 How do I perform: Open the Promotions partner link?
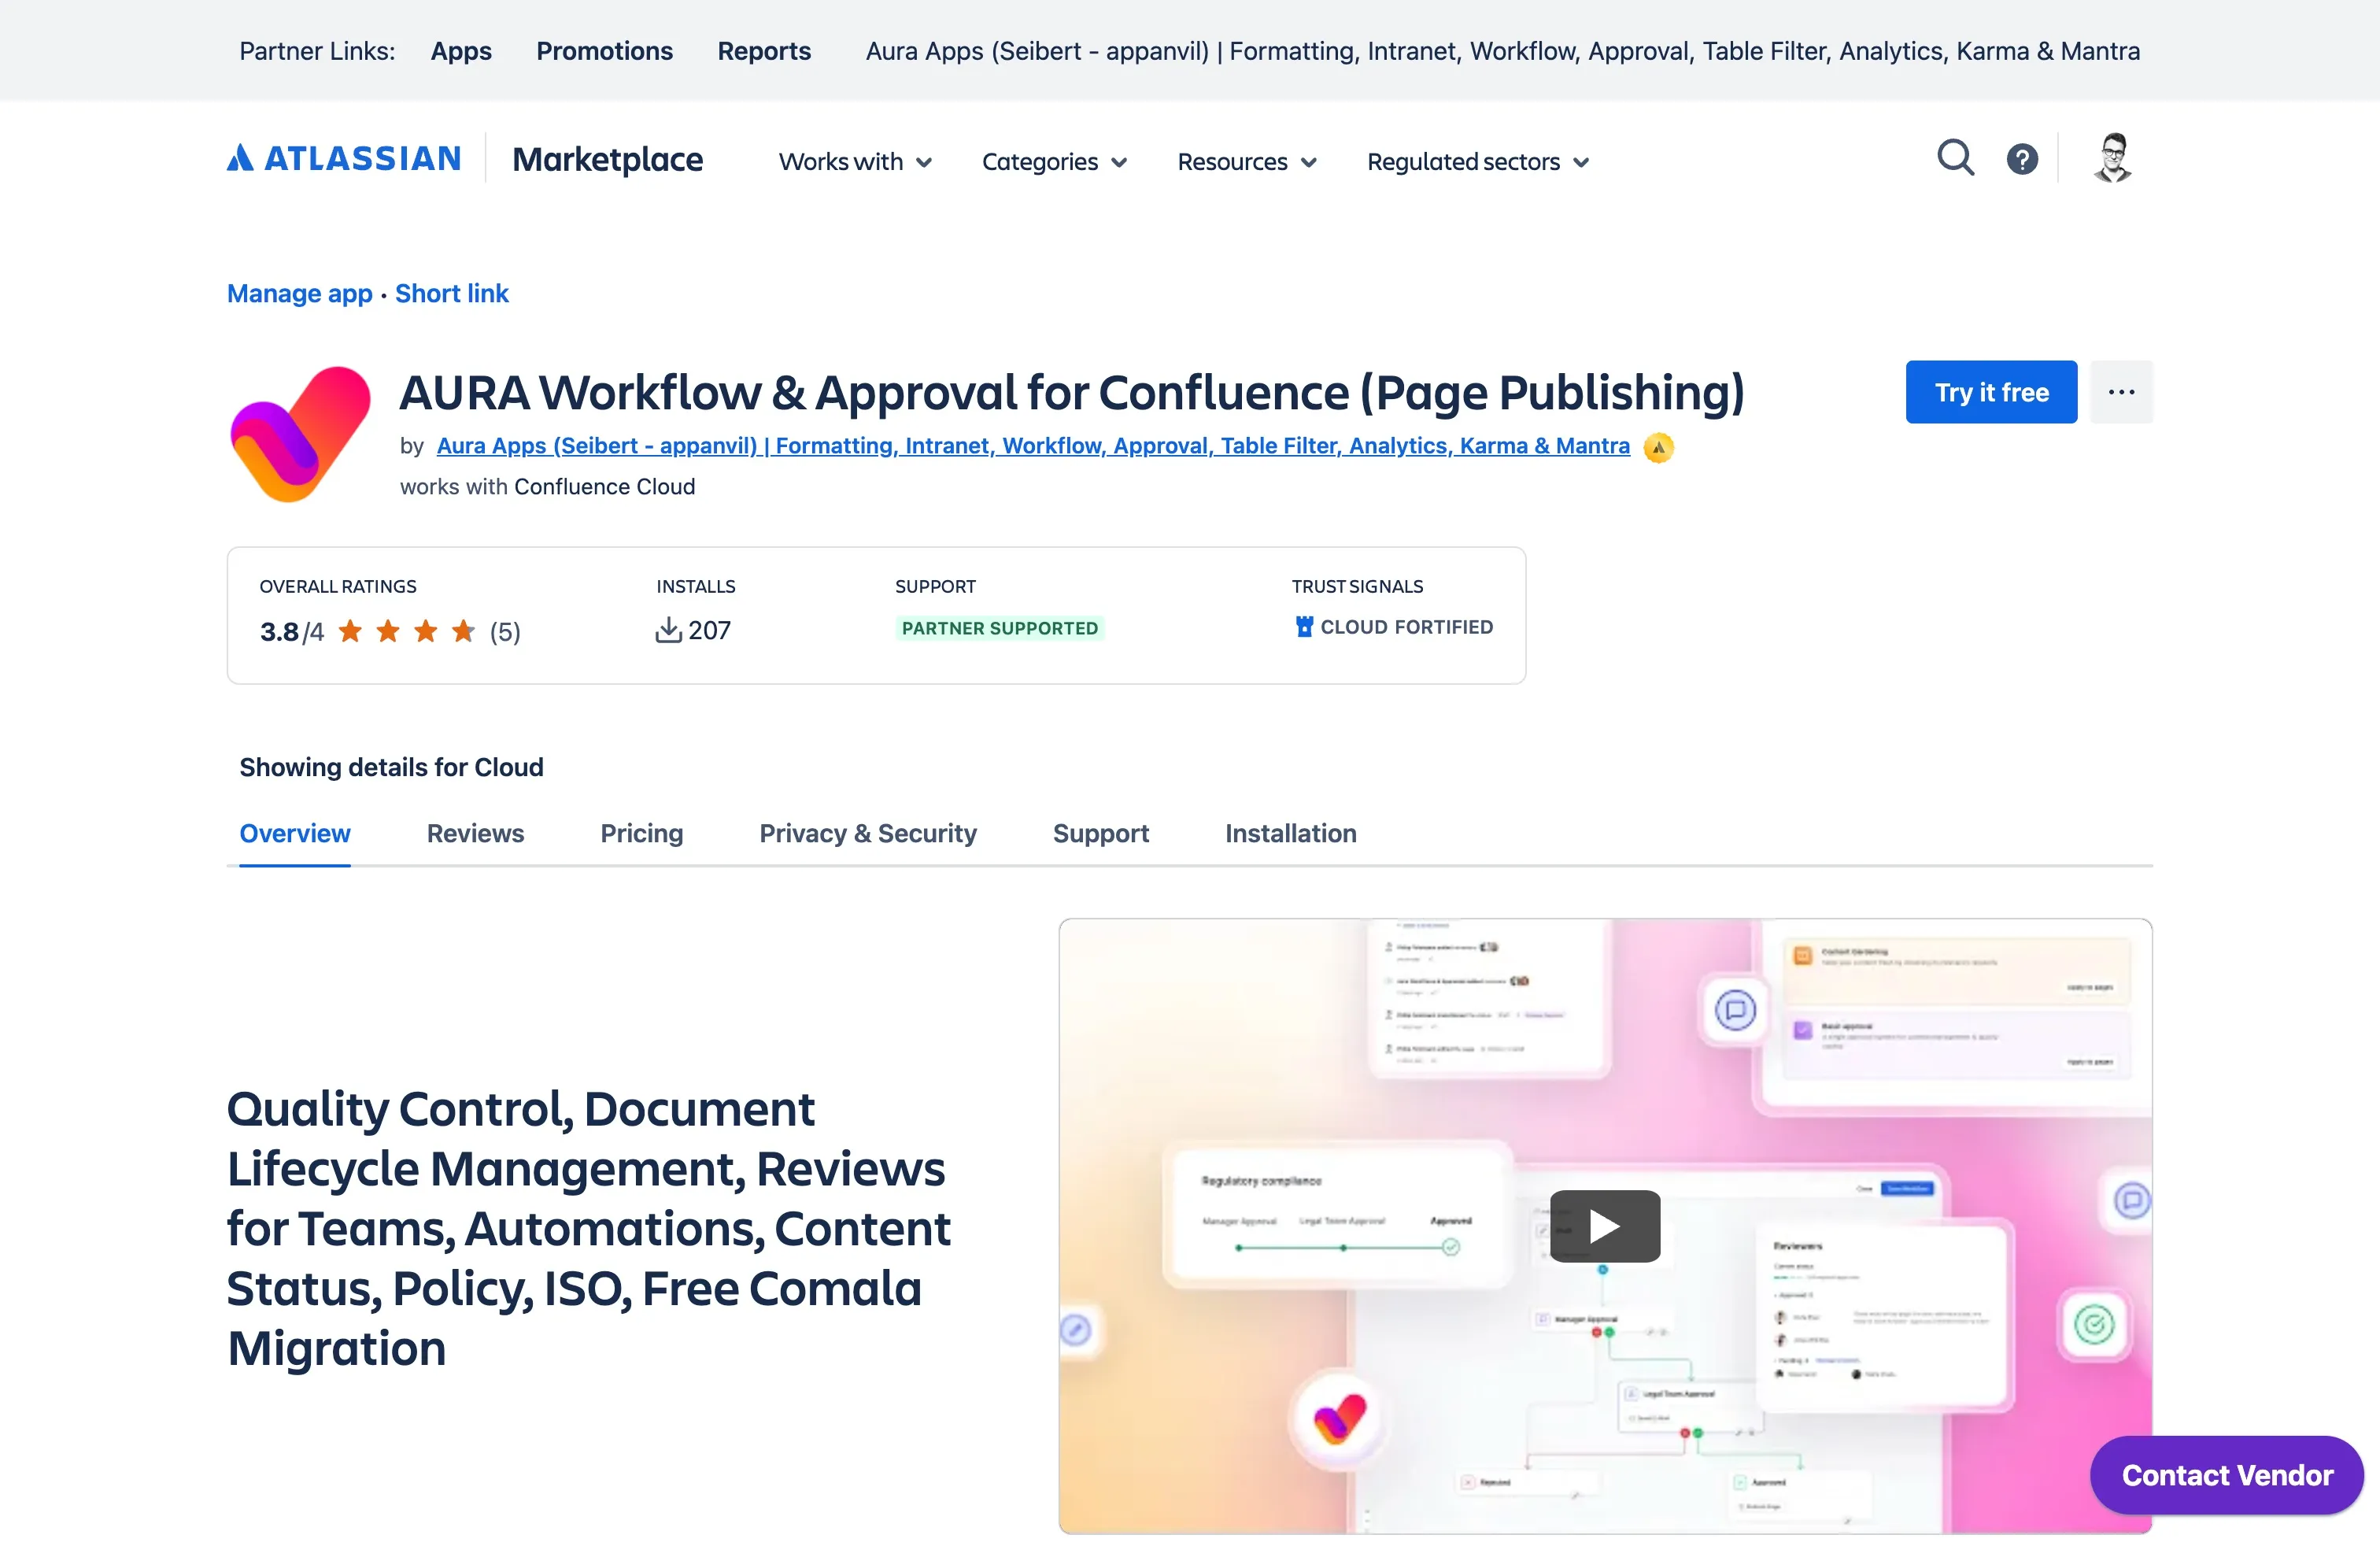click(x=604, y=51)
